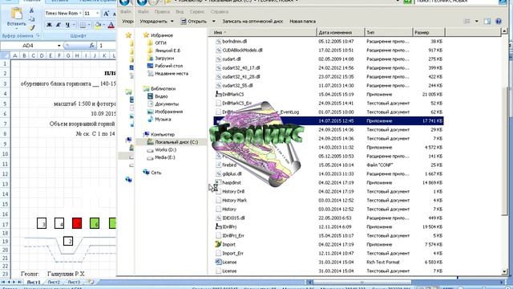Click the cell borders icon in Excel

[x=83, y=25]
